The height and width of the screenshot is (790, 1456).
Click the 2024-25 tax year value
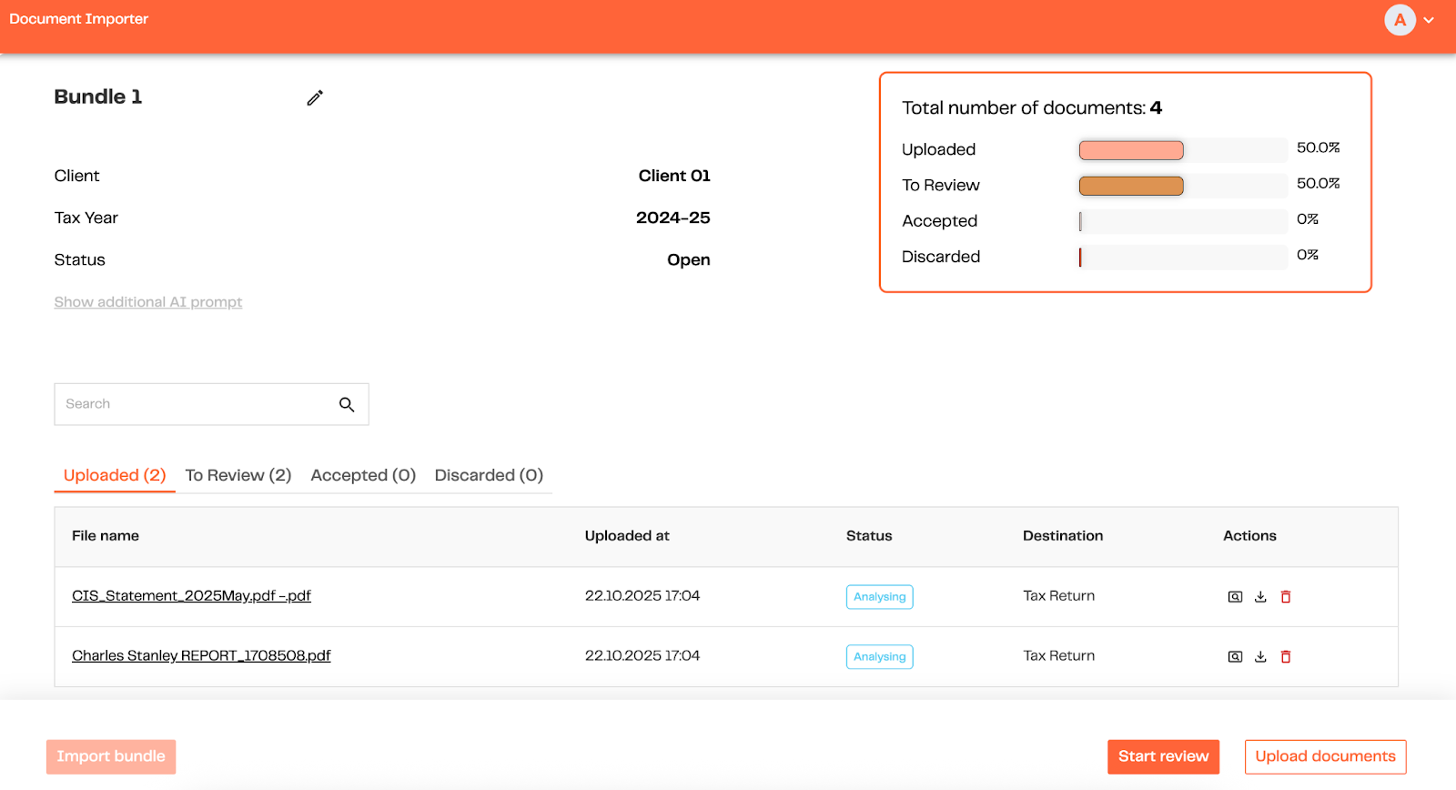pos(673,218)
